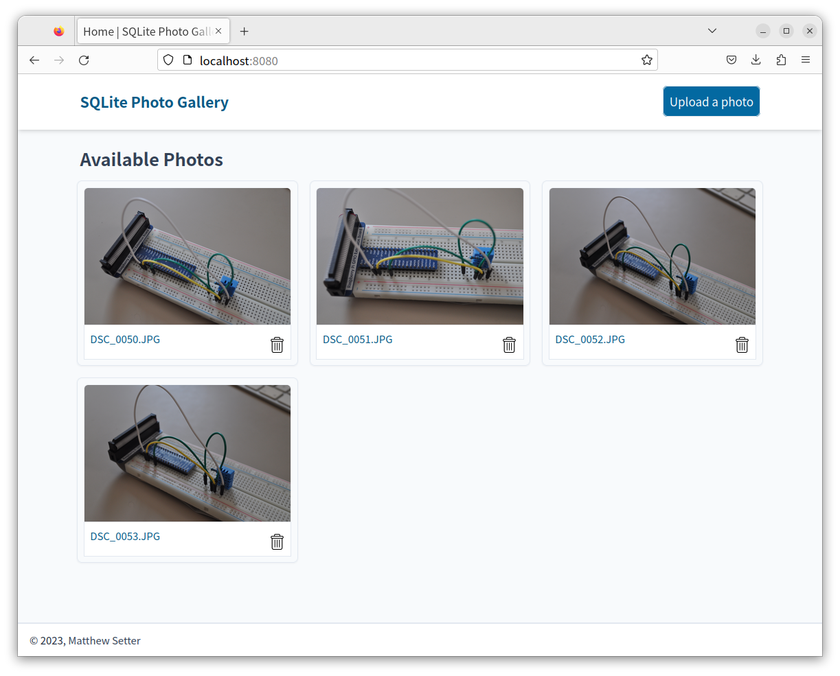The image size is (840, 676).
Task: Click the DSC_0053.JPG thumbnail image
Action: pos(186,453)
